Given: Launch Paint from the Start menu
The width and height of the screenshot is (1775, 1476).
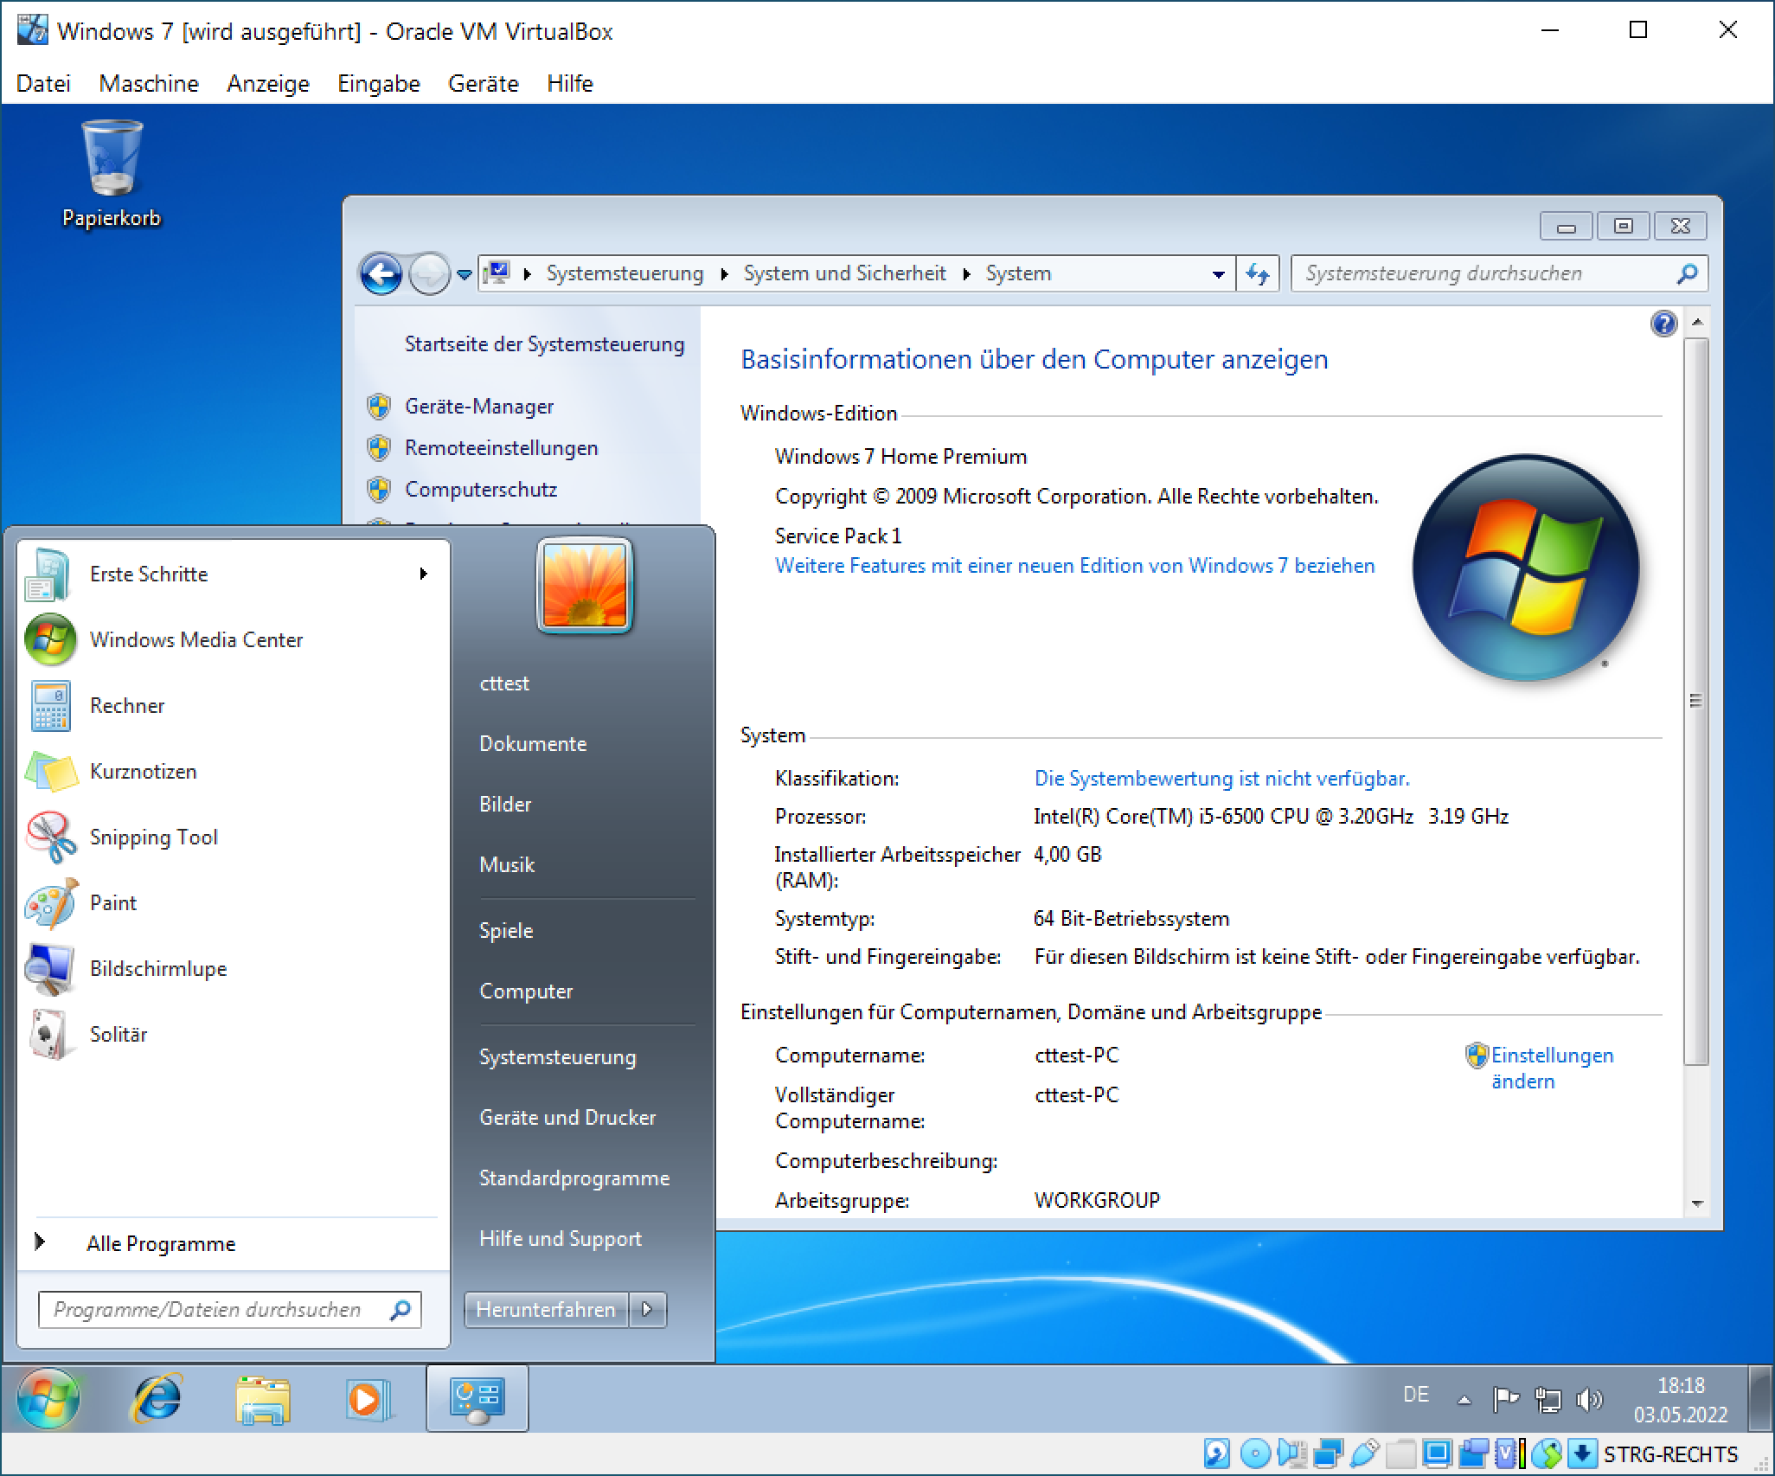Looking at the screenshot, I should pyautogui.click(x=112, y=903).
